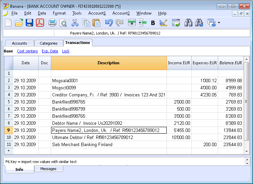Select the Info tab at the bottom
253x184 pixels.
(19, 169)
